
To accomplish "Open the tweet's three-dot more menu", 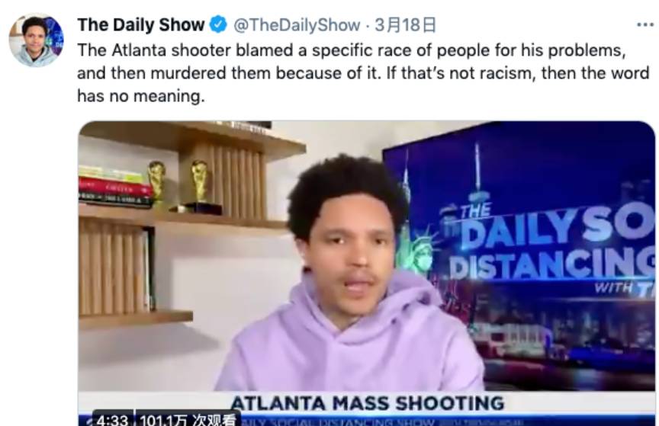I will pyautogui.click(x=645, y=25).
